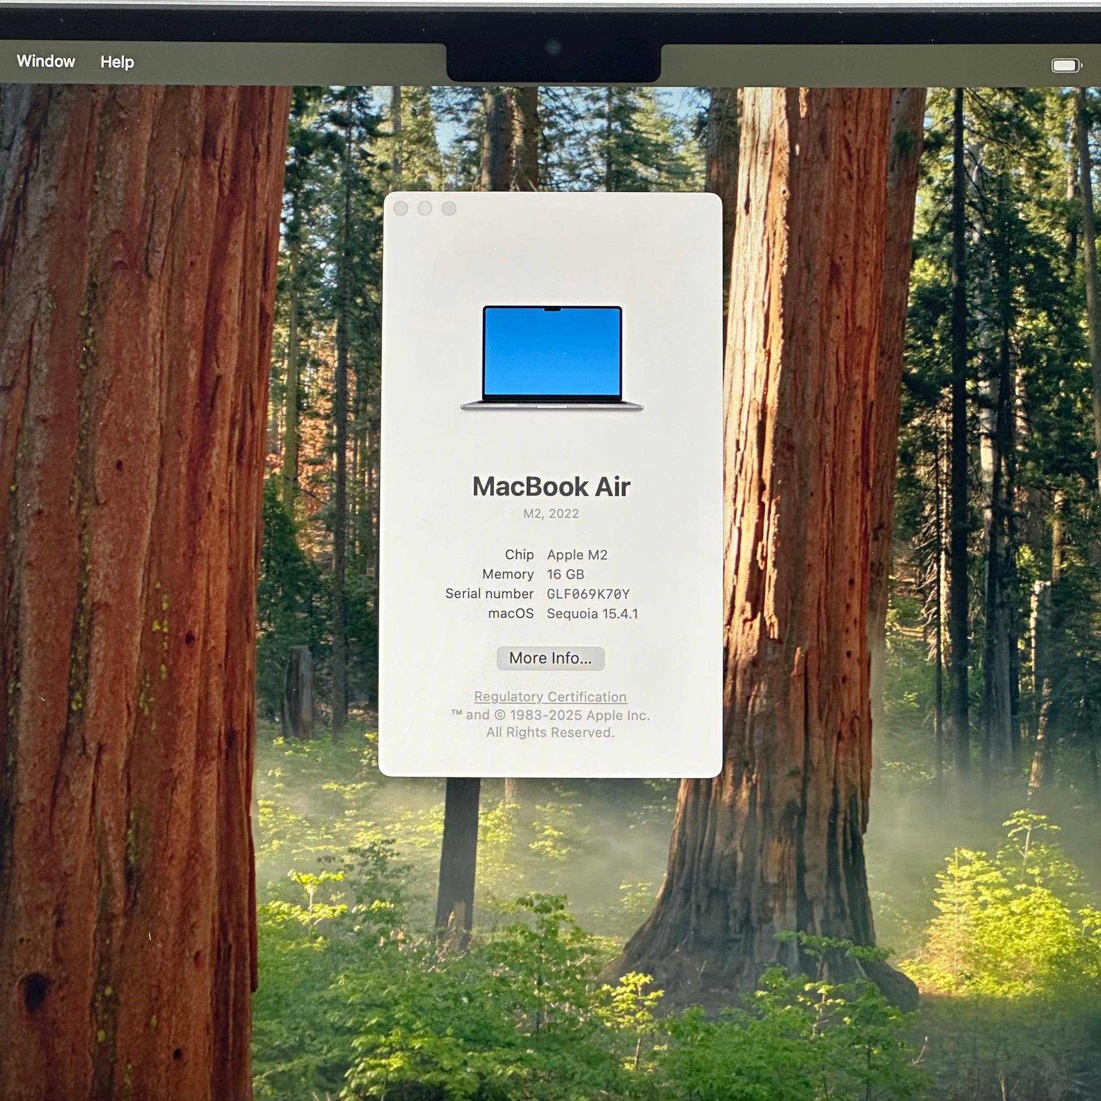This screenshot has width=1101, height=1101.
Task: Click the M2, 2022 model subtitle
Action: tap(551, 514)
